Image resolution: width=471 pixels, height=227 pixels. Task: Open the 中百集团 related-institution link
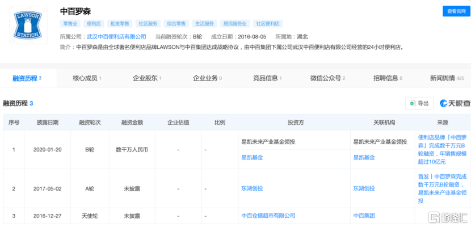pyautogui.click(x=364, y=216)
